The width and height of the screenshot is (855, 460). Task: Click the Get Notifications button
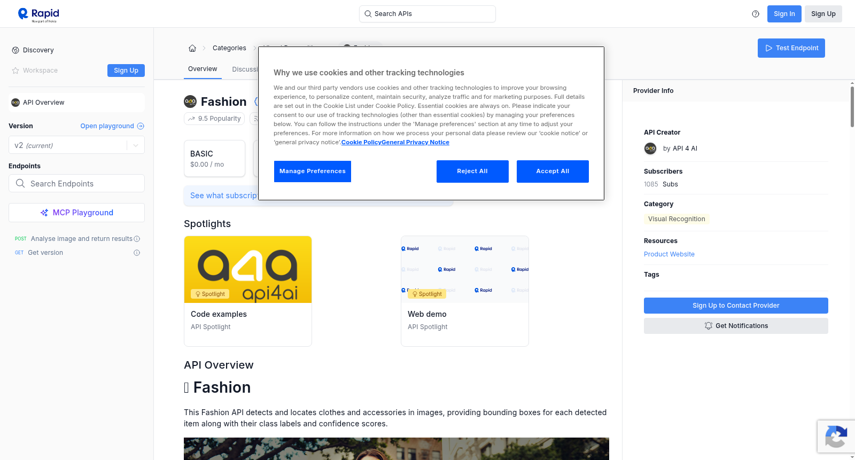736,326
